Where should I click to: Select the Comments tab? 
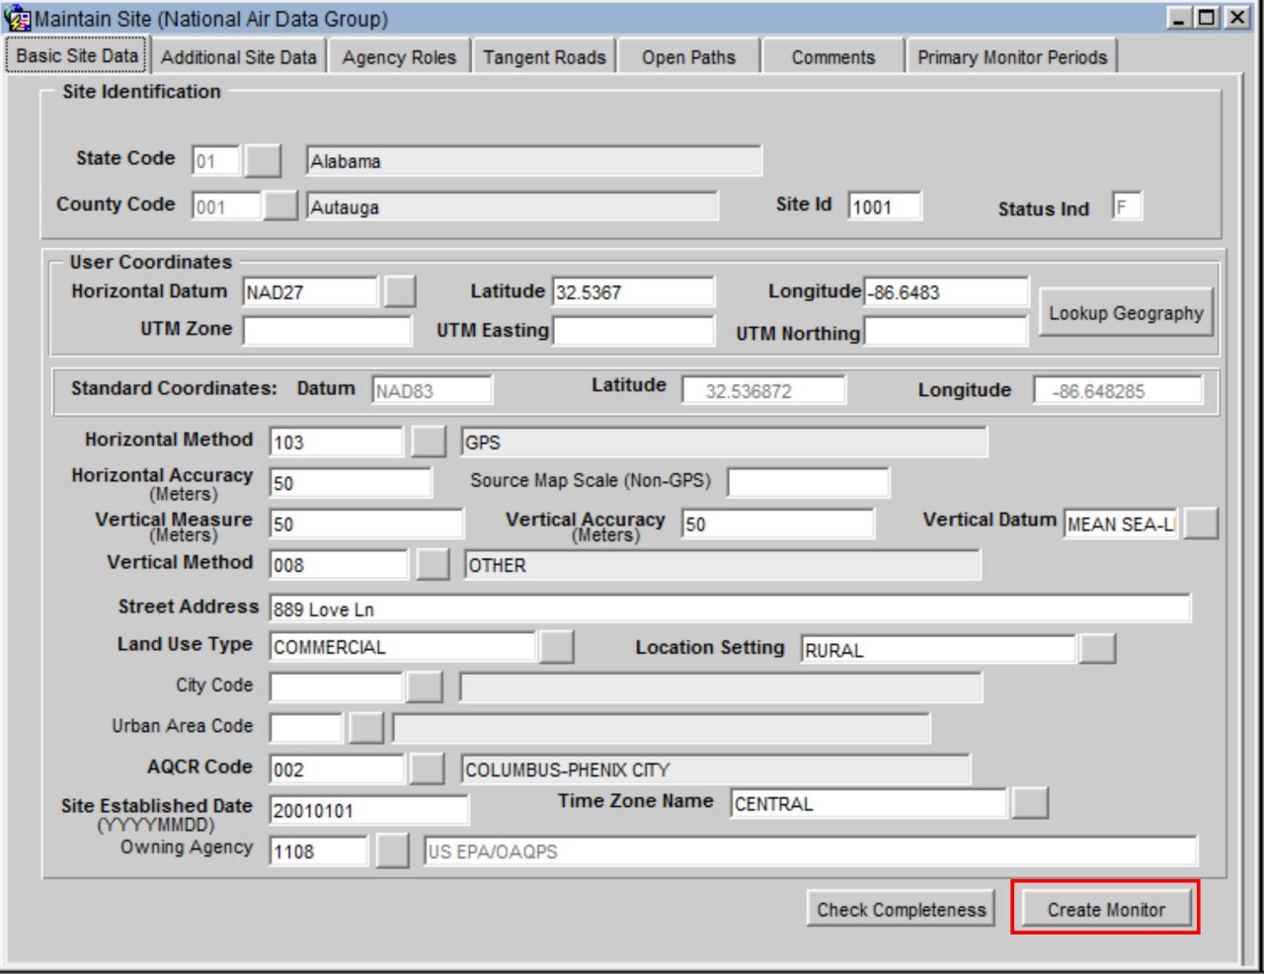pos(832,57)
